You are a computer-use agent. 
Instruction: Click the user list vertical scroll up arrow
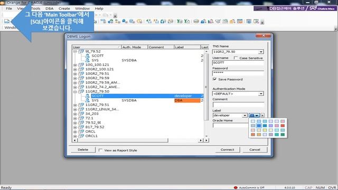(206, 52)
